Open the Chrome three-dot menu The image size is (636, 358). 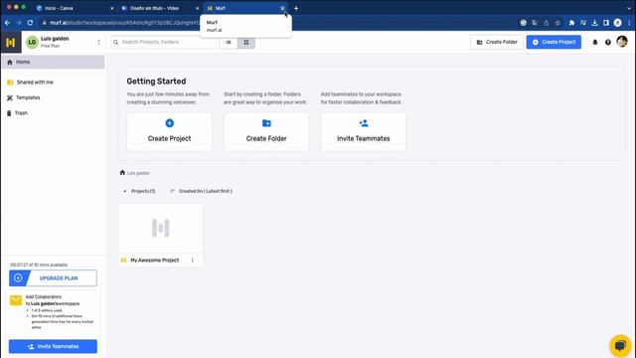[x=629, y=23]
